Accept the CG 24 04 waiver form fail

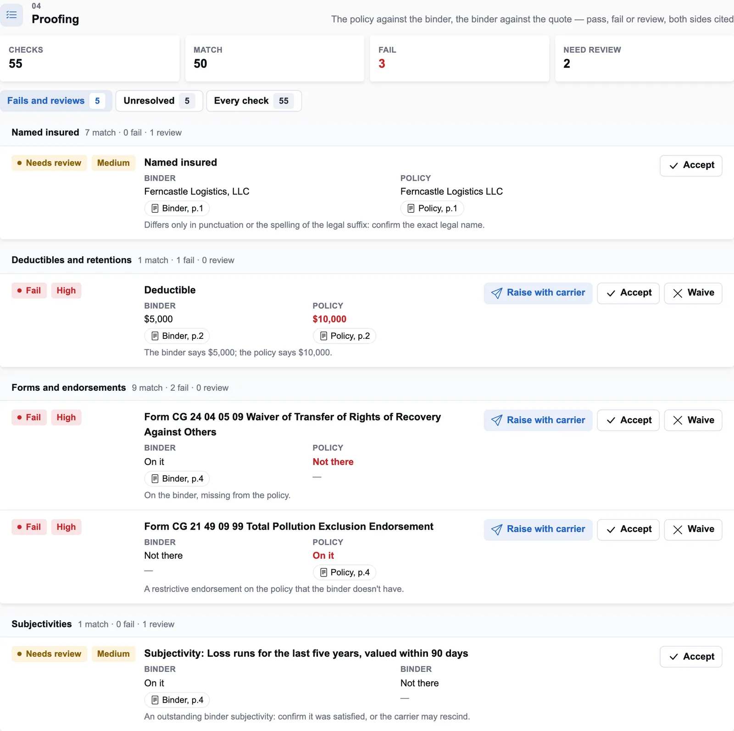[x=628, y=420]
